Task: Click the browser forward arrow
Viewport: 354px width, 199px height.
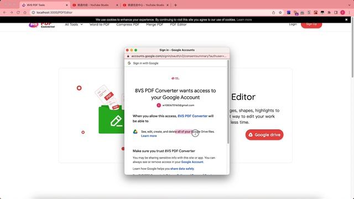Action: (11, 12)
